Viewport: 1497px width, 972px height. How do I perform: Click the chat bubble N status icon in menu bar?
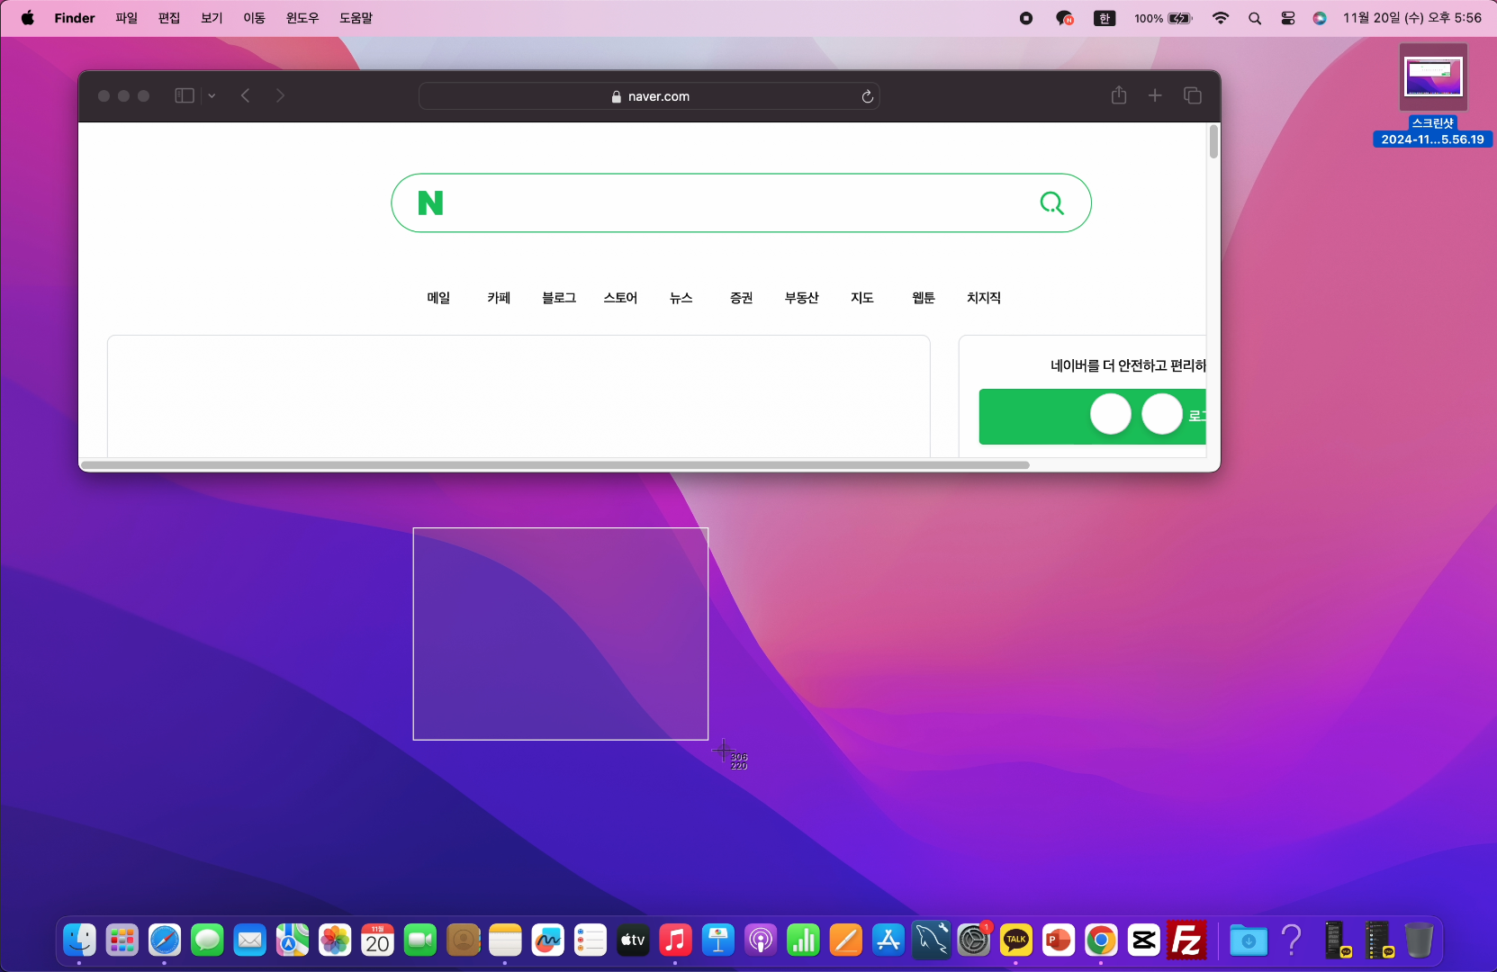pos(1065,18)
